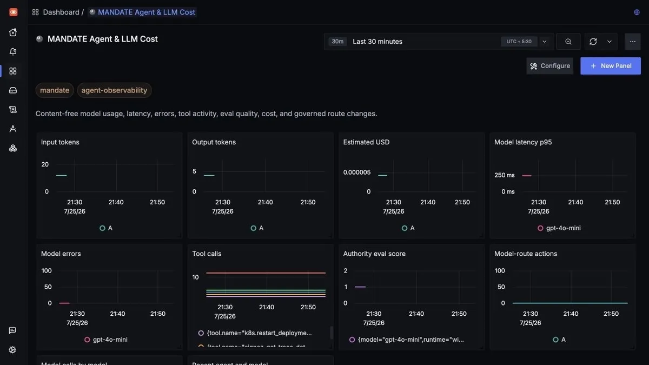Go to the Dashboard breadcrumb link
The image size is (649, 365).
pos(61,12)
